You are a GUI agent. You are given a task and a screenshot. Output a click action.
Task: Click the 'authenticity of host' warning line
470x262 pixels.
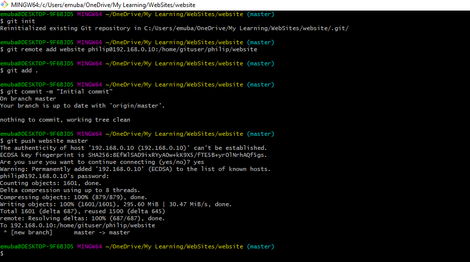point(133,148)
